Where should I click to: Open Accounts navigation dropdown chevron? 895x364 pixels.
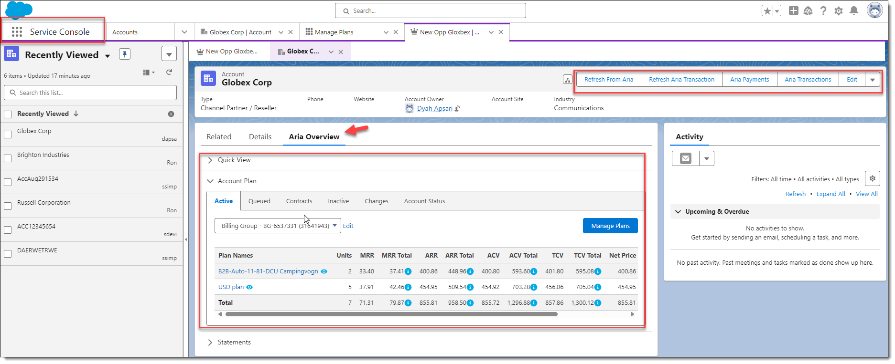[184, 32]
